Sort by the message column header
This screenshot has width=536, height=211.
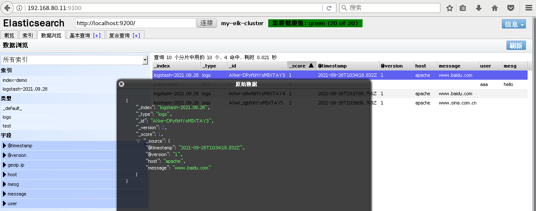point(458,66)
